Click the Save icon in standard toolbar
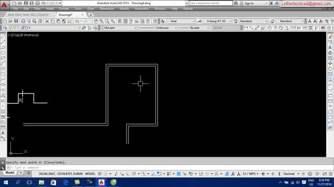Screen dimensions: 334x187 [16, 21]
